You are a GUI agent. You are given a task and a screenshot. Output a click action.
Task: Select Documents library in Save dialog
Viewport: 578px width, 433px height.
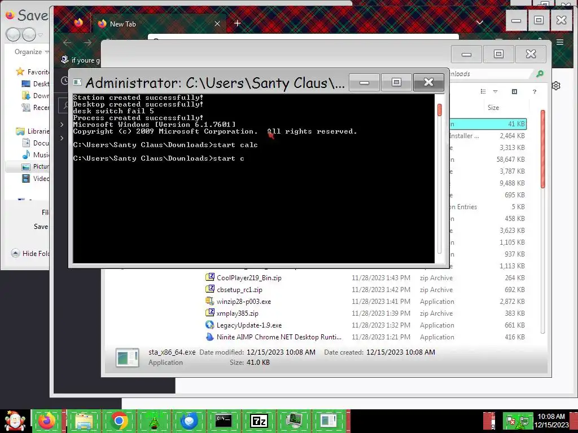[x=36, y=143]
